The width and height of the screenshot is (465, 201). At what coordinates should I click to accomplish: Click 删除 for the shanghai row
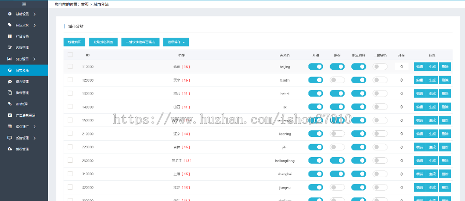pyautogui.click(x=445, y=174)
